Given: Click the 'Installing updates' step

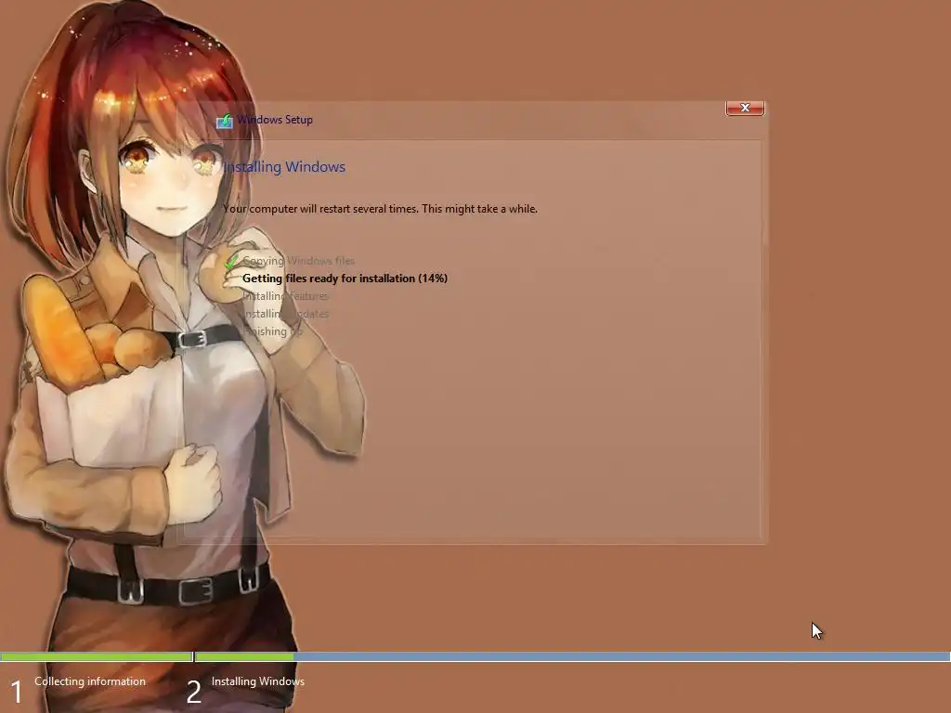Looking at the screenshot, I should [x=285, y=314].
